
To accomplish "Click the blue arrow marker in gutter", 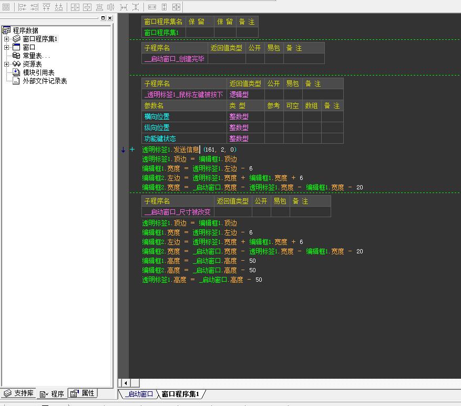I will 123,149.
